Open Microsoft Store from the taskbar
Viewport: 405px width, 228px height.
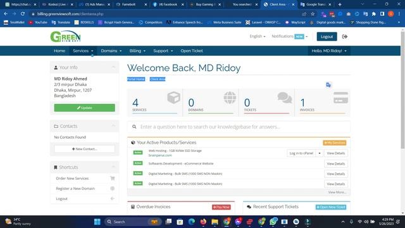[x=180, y=222]
